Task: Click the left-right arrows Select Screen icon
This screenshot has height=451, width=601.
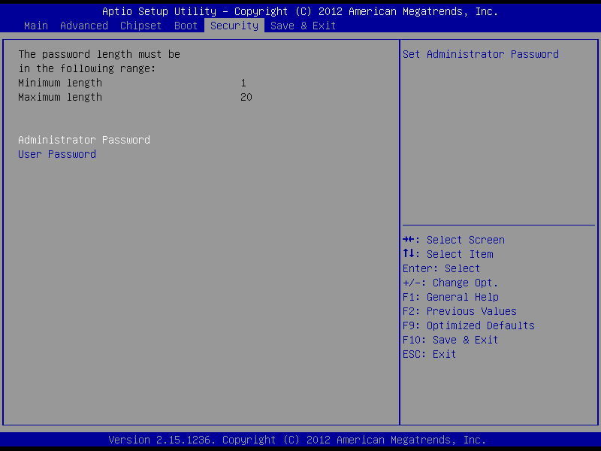Action: tap(409, 240)
